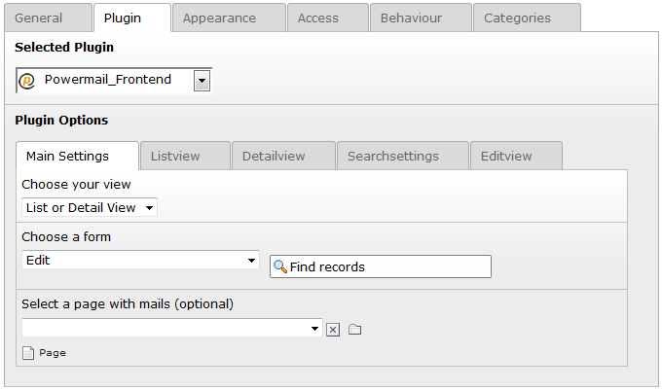Click the Page document icon

pos(28,353)
